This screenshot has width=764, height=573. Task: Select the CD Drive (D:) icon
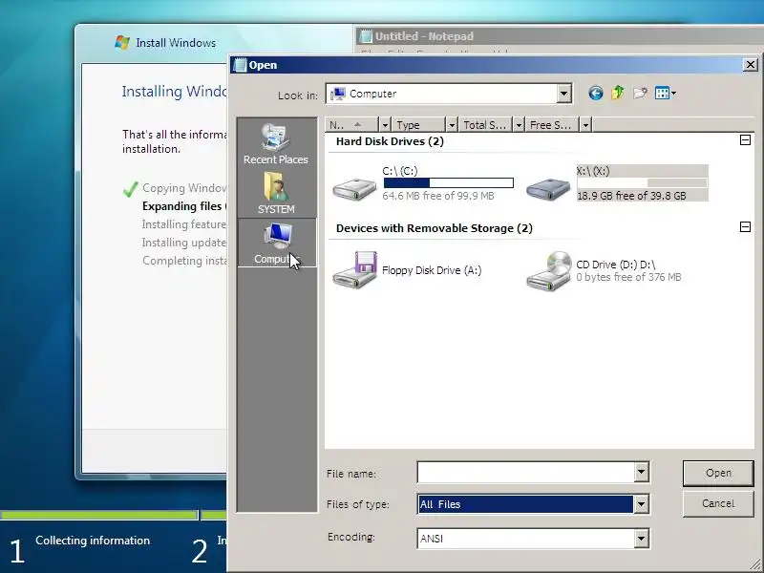(x=549, y=271)
